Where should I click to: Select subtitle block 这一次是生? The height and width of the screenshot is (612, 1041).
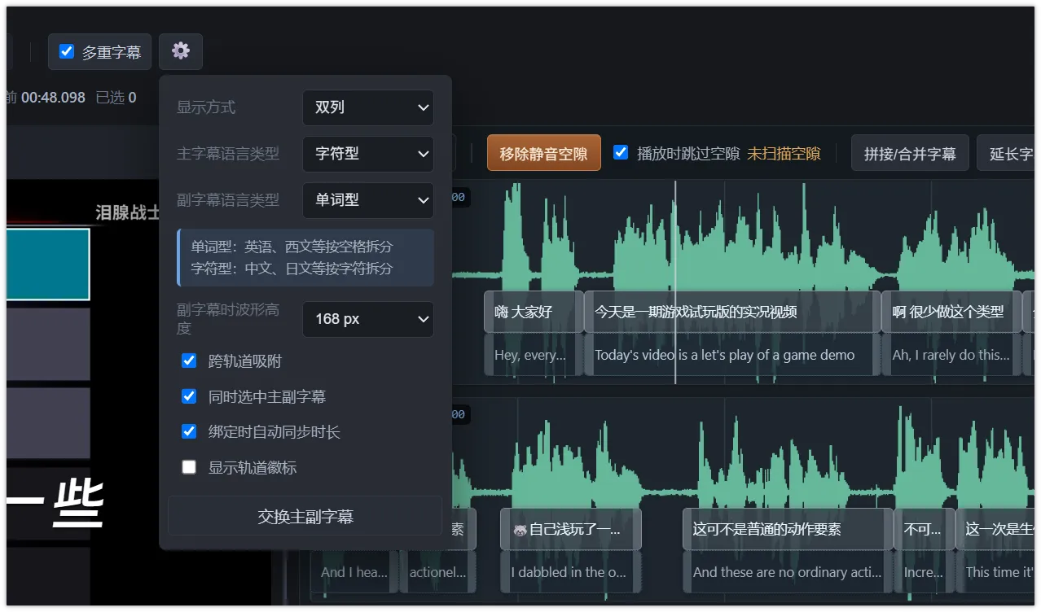click(x=995, y=529)
